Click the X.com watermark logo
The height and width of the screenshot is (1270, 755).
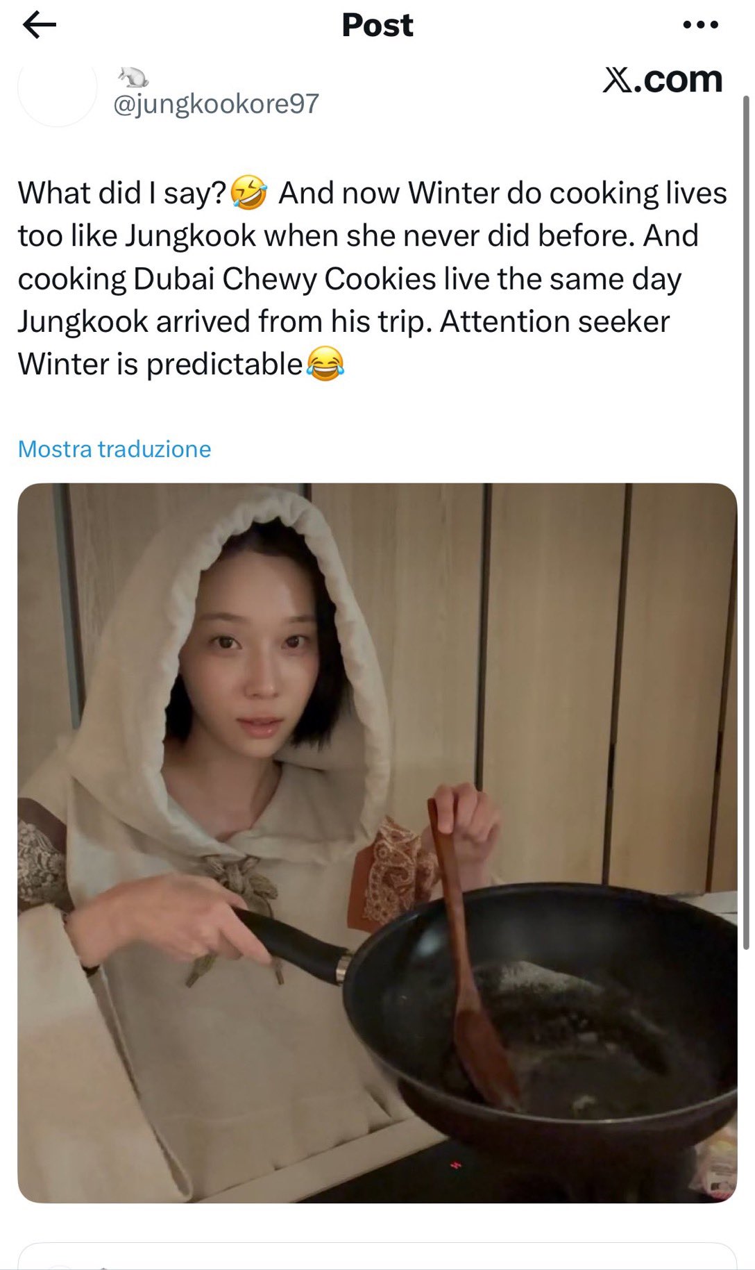(663, 80)
